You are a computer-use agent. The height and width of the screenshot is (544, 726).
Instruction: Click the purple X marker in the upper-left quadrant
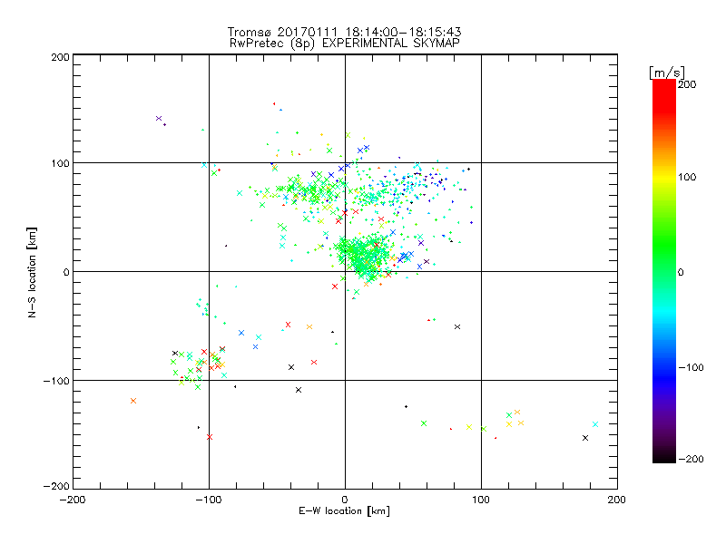point(158,119)
